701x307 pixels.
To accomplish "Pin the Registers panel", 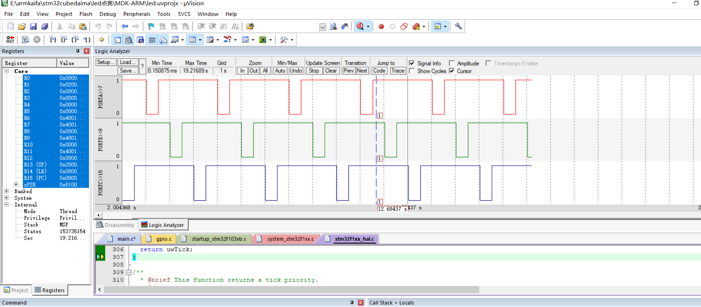I will (78, 51).
